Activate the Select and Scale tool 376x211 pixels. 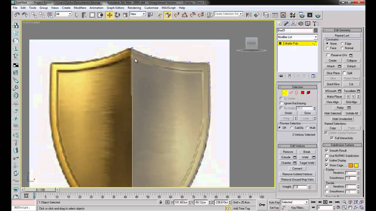pos(125,15)
